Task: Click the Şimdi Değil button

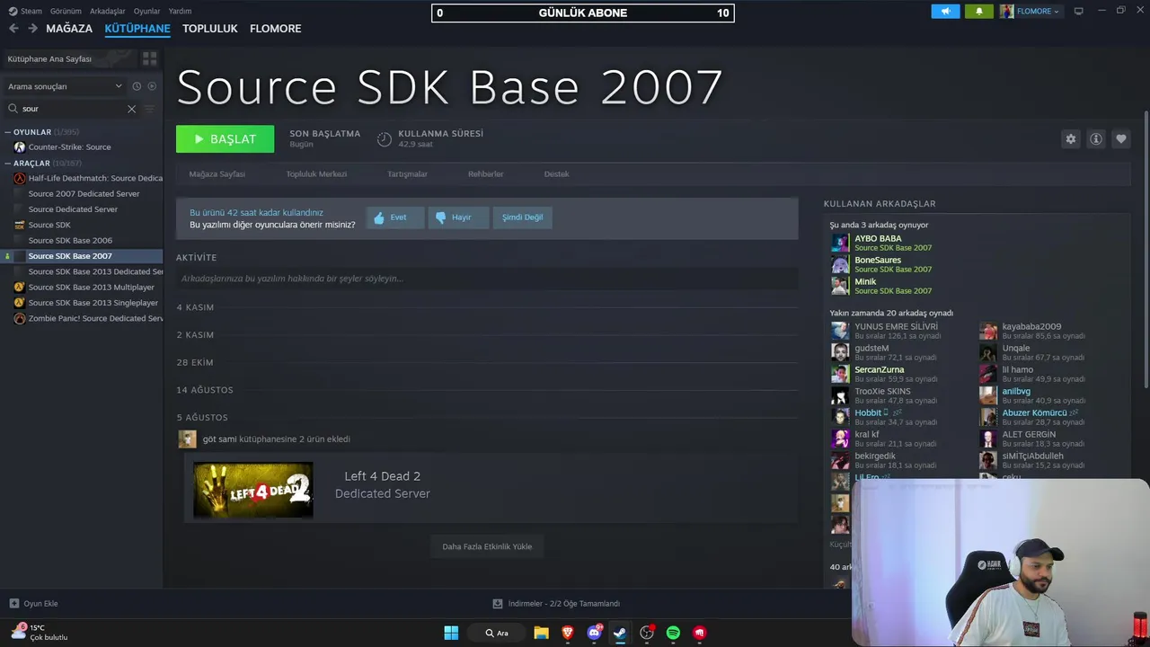Action: click(522, 217)
